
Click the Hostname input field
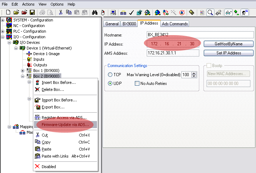click(x=200, y=35)
